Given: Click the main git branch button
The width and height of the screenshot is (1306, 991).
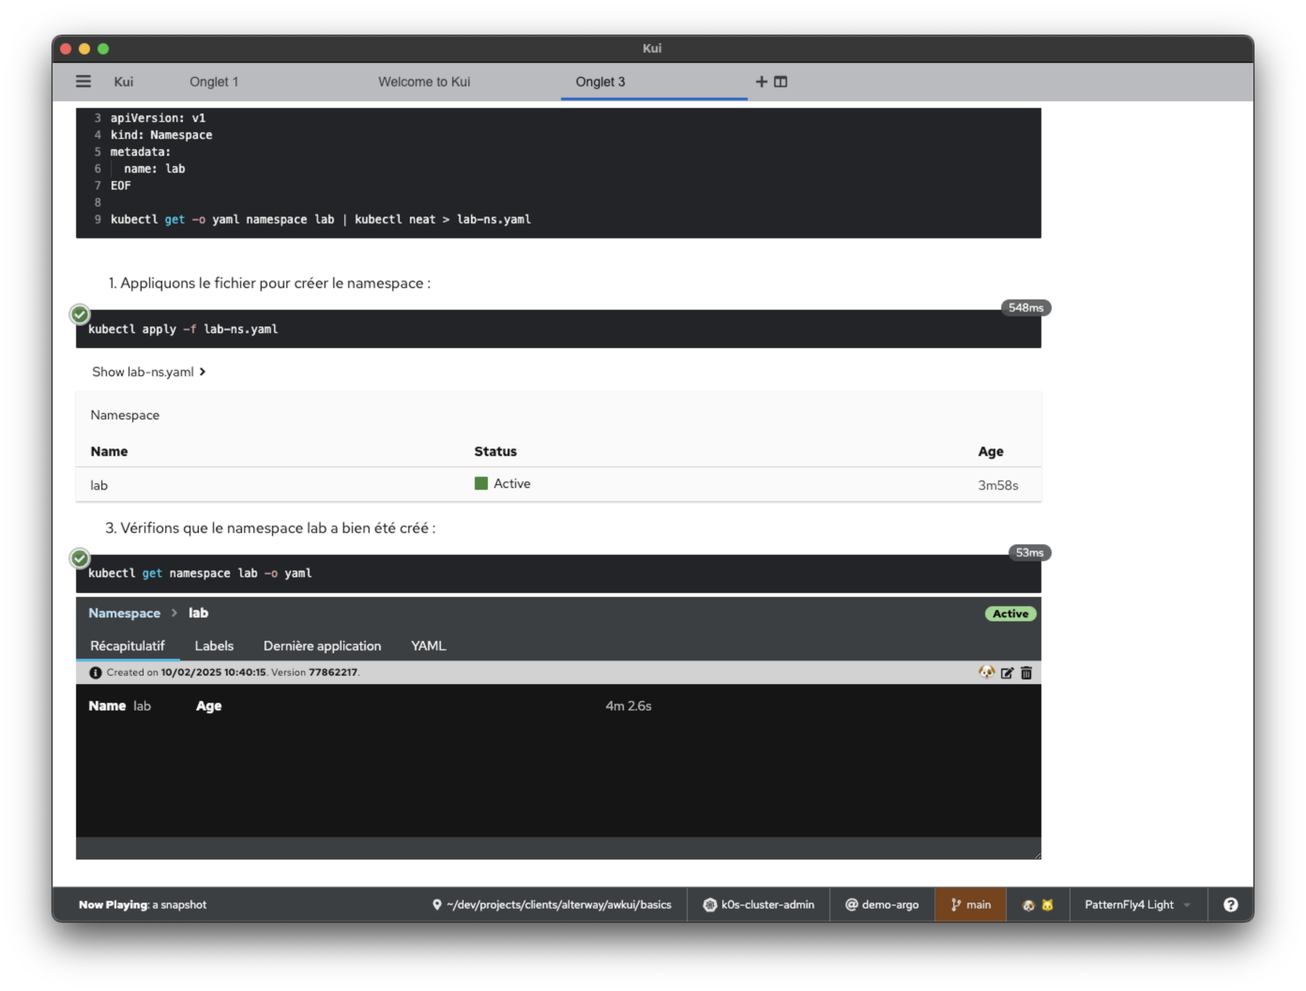Looking at the screenshot, I should 970,905.
